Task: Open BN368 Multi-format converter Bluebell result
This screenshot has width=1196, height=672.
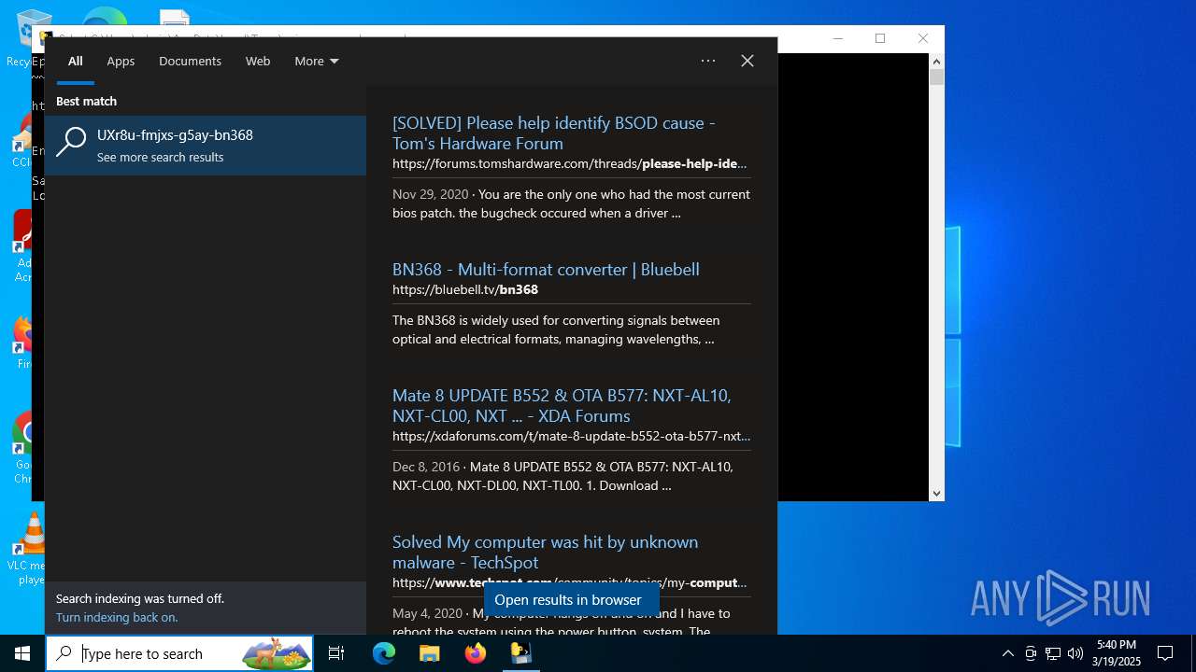Action: click(x=546, y=269)
